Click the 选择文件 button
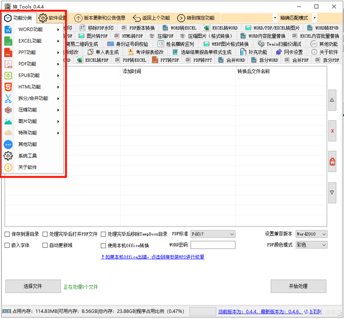 [x=33, y=286]
